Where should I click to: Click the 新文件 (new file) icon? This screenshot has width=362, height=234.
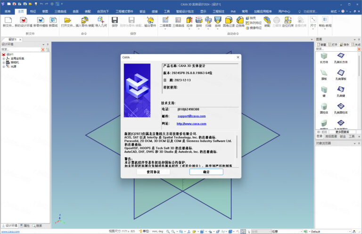tap(8, 20)
